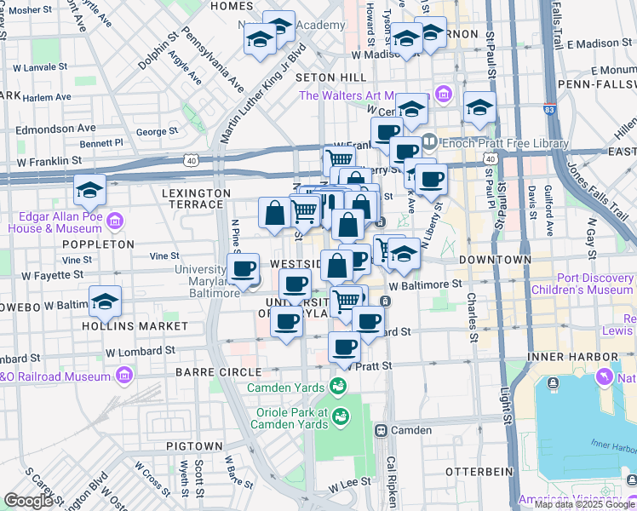The image size is (637, 511).
Task: Click the coffee cup marker above W Pratt St
Action: 345,348
